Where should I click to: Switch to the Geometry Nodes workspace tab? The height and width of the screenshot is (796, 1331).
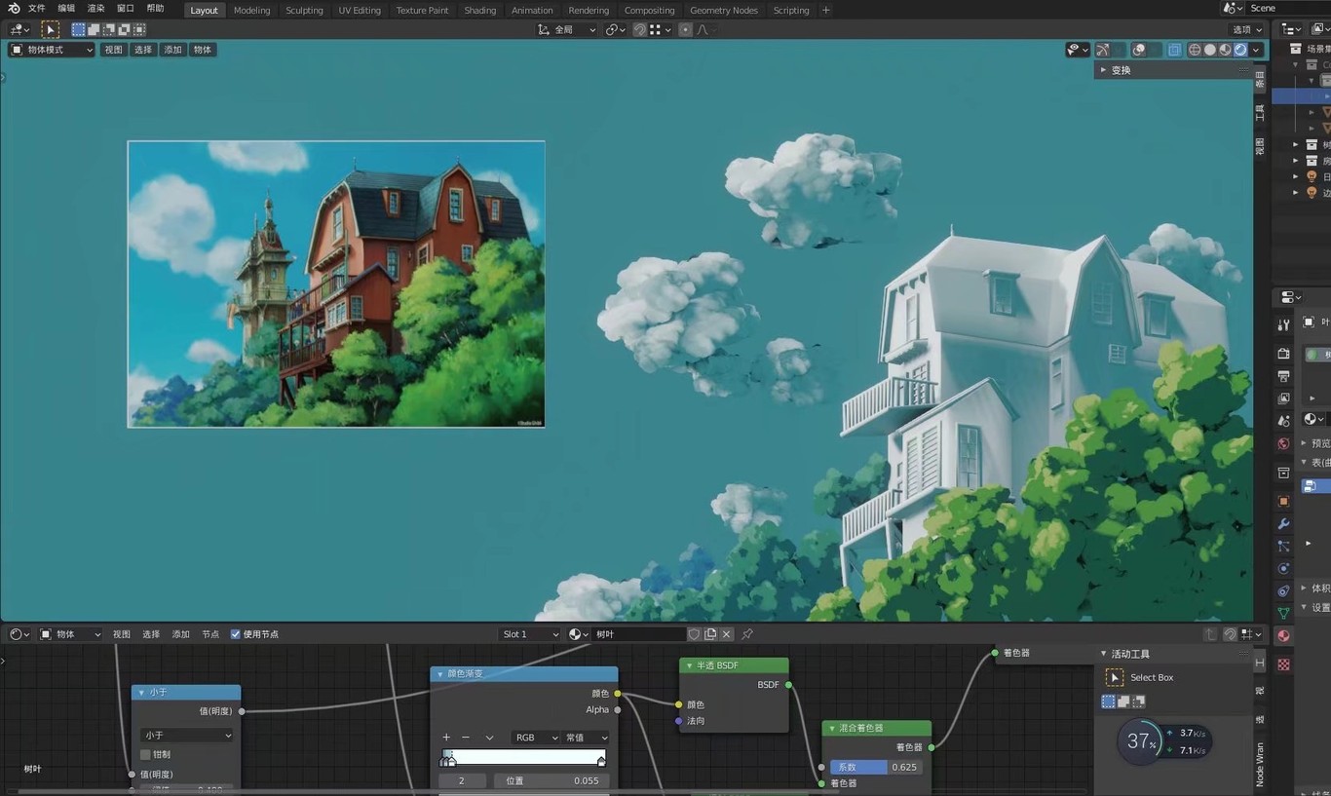[x=724, y=10]
